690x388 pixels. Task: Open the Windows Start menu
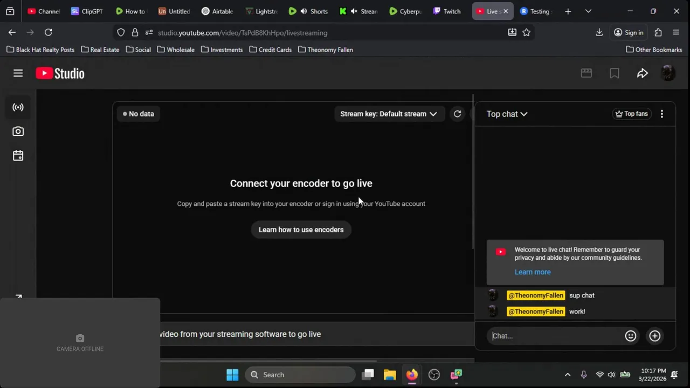232,375
